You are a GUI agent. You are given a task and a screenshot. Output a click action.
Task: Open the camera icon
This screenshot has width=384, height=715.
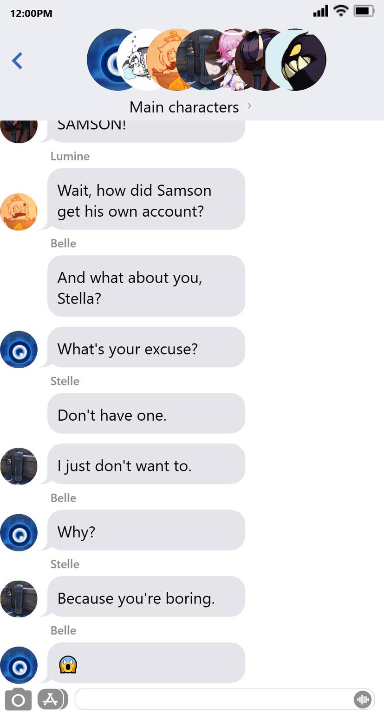[18, 700]
